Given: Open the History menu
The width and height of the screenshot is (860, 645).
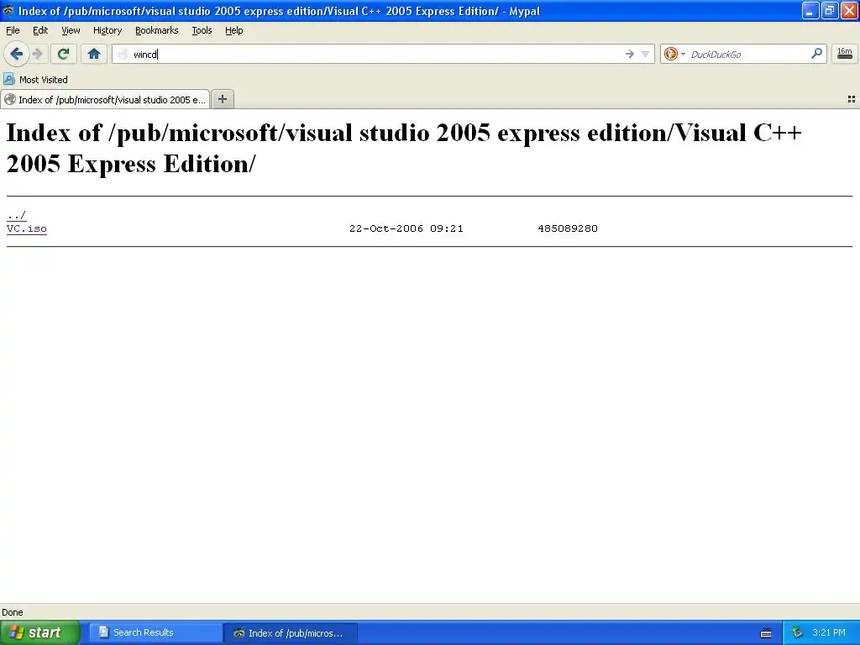Looking at the screenshot, I should (x=107, y=31).
